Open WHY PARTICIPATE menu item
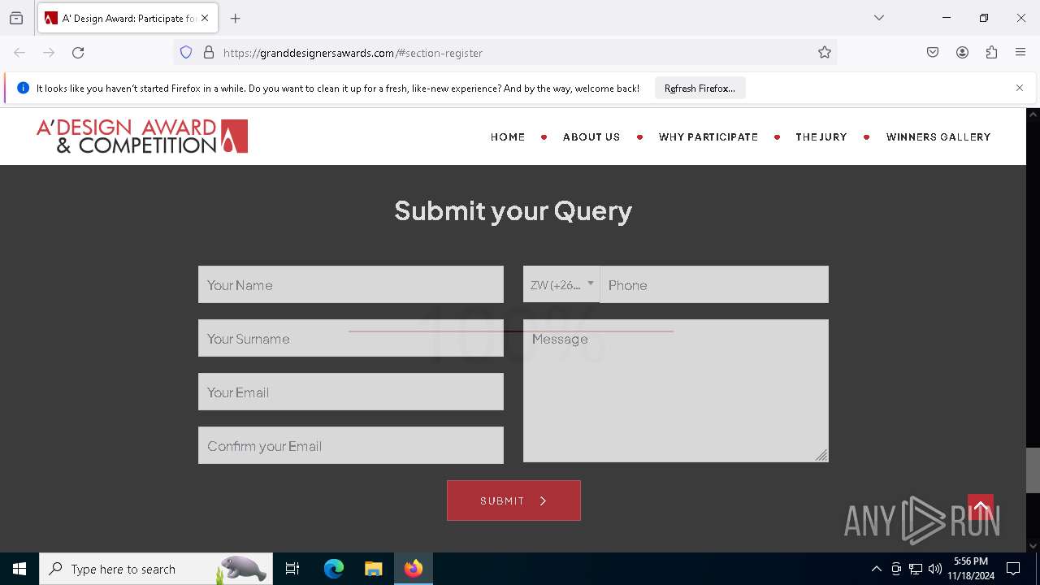 click(708, 137)
